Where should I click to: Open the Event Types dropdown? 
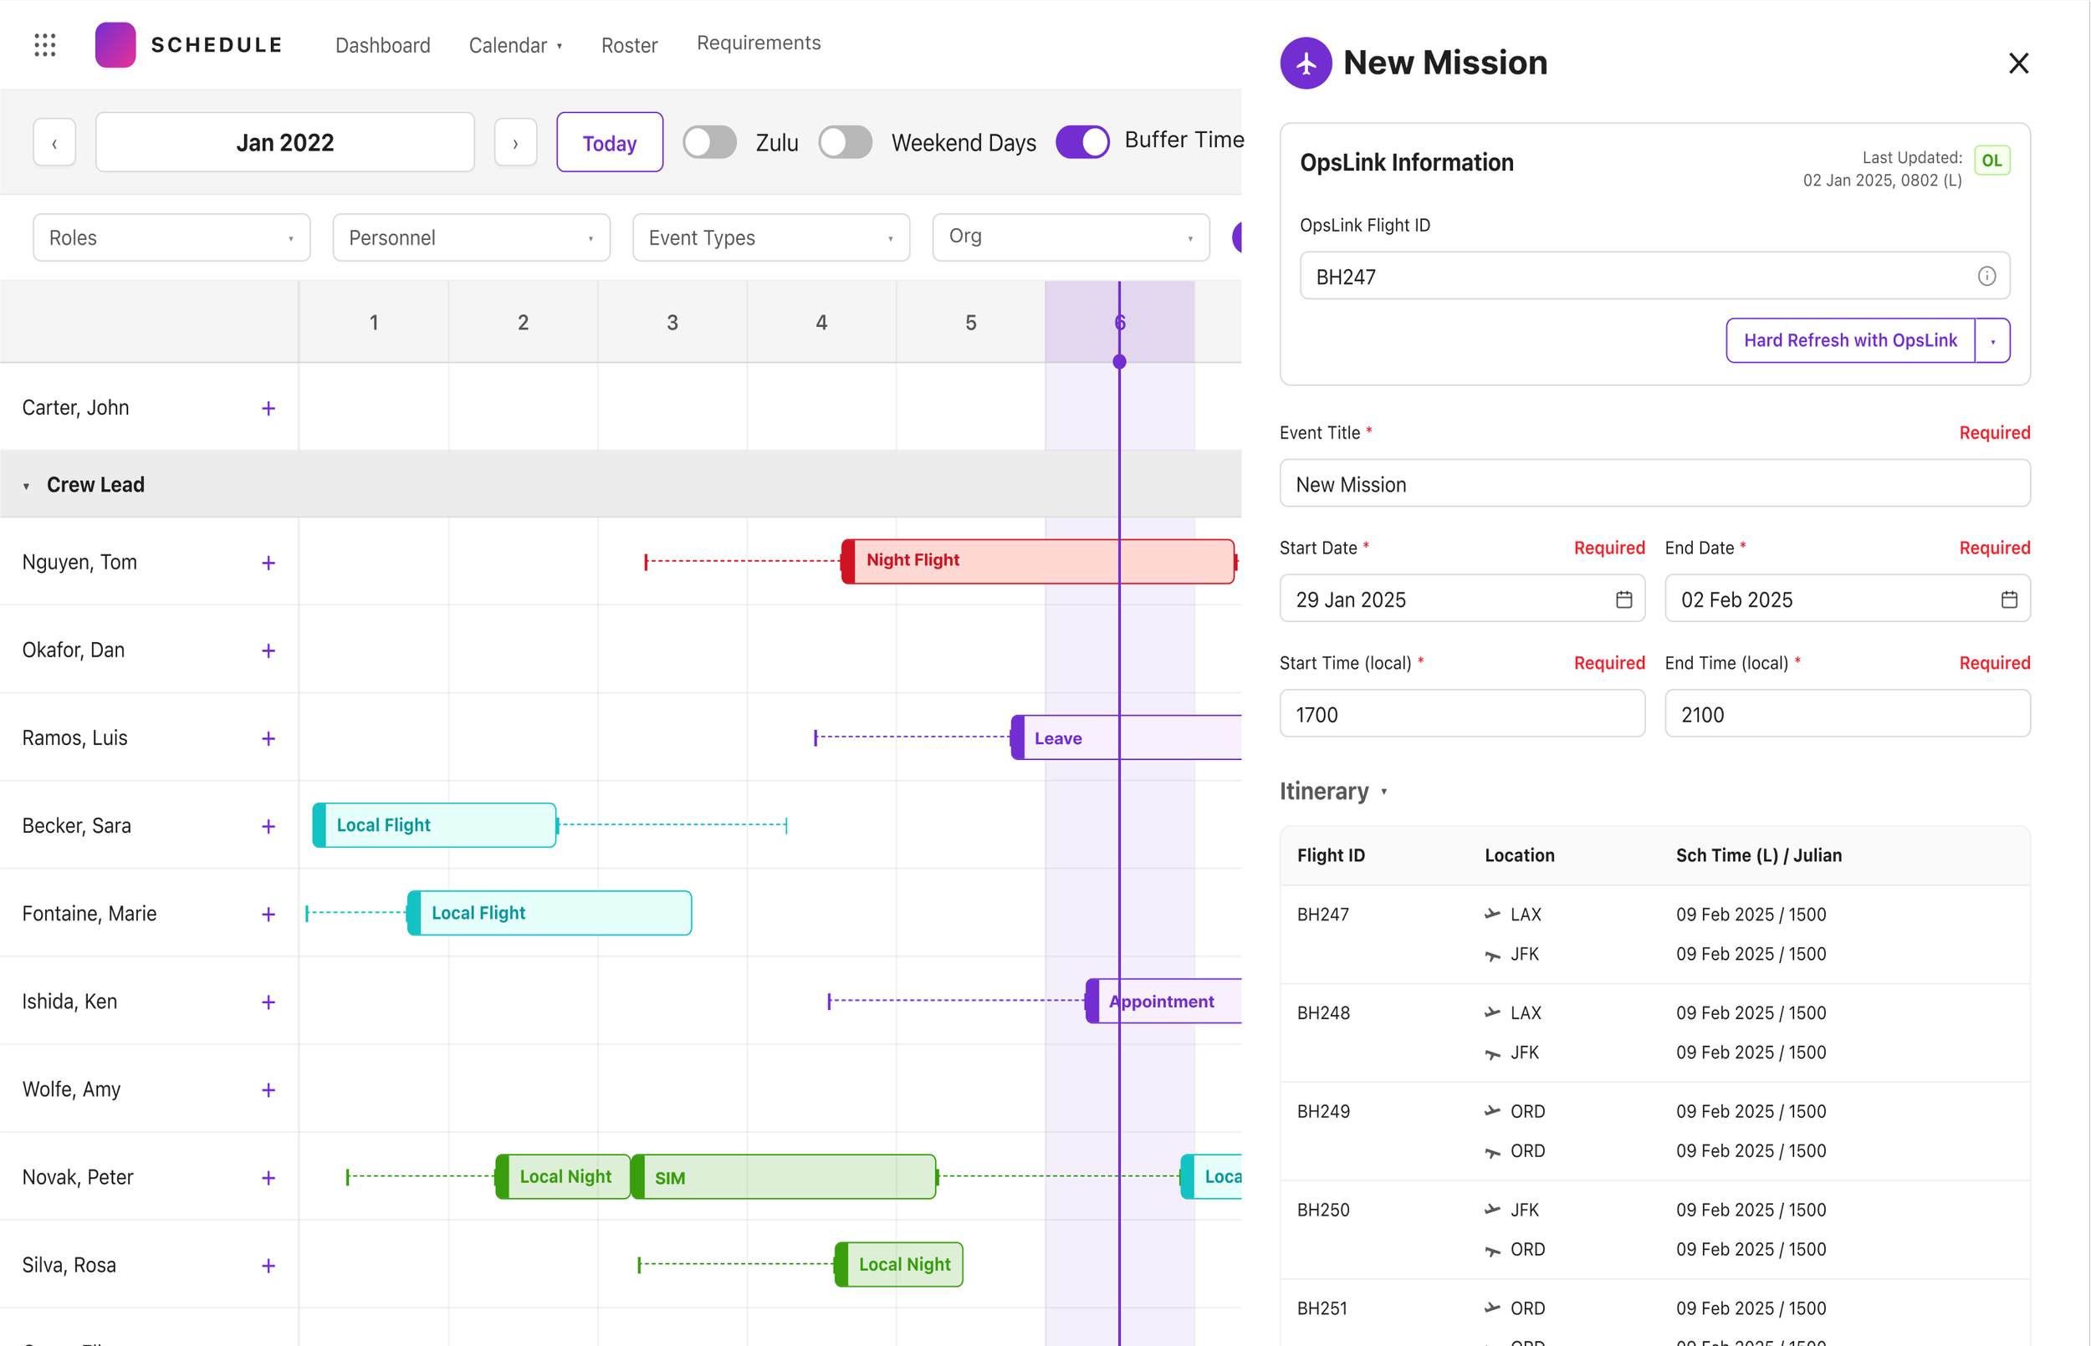pos(771,237)
